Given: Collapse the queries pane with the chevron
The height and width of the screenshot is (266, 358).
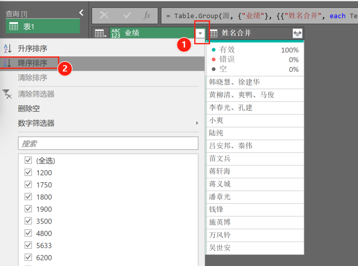Looking at the screenshot, I should 81,13.
